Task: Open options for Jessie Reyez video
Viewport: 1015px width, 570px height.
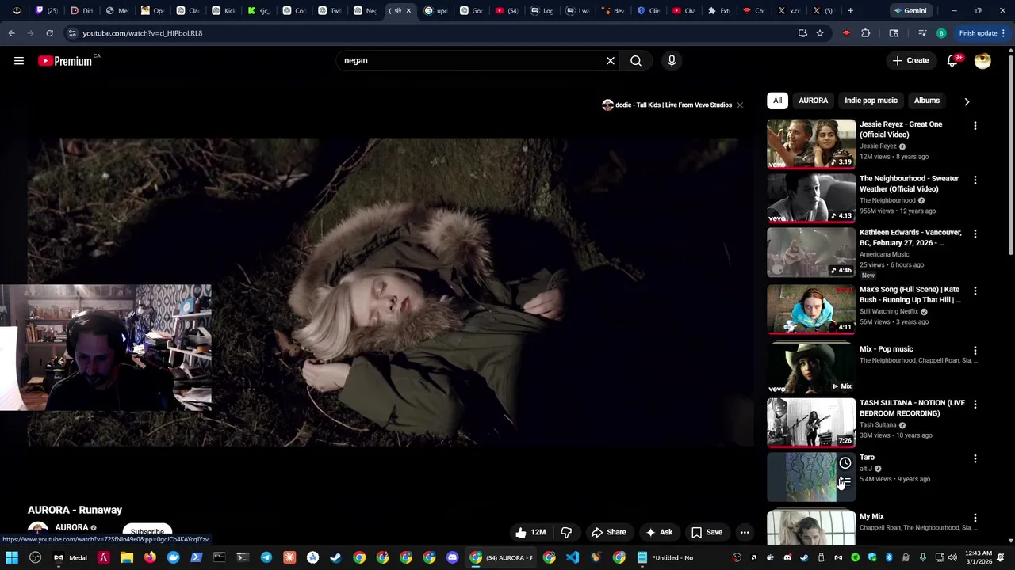Action: tap(975, 126)
